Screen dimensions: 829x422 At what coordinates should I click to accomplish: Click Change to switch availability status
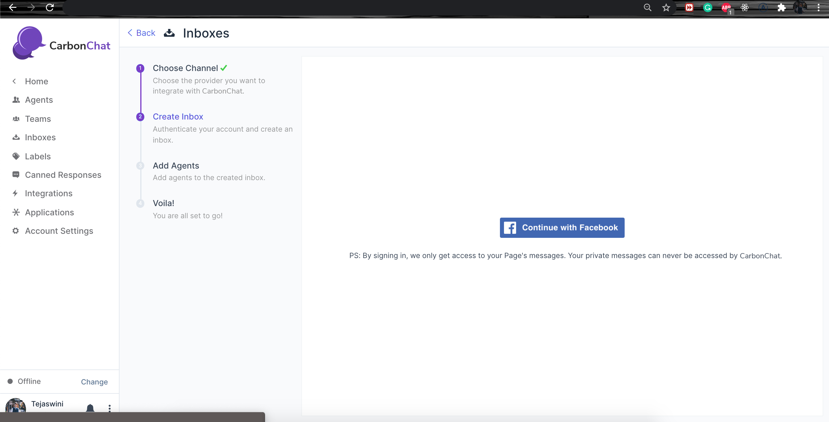coord(94,382)
